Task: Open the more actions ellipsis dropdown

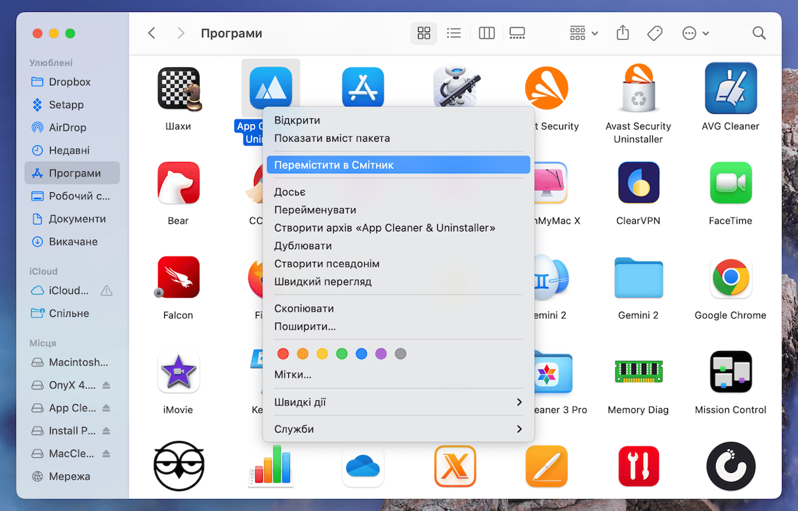Action: pyautogui.click(x=696, y=33)
